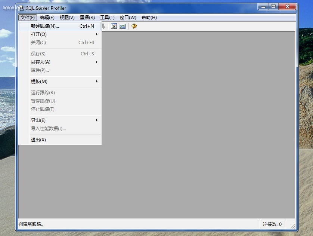Click the yellow question mark Help icon

click(134, 26)
